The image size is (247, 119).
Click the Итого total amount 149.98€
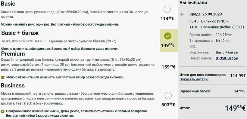tap(235, 108)
